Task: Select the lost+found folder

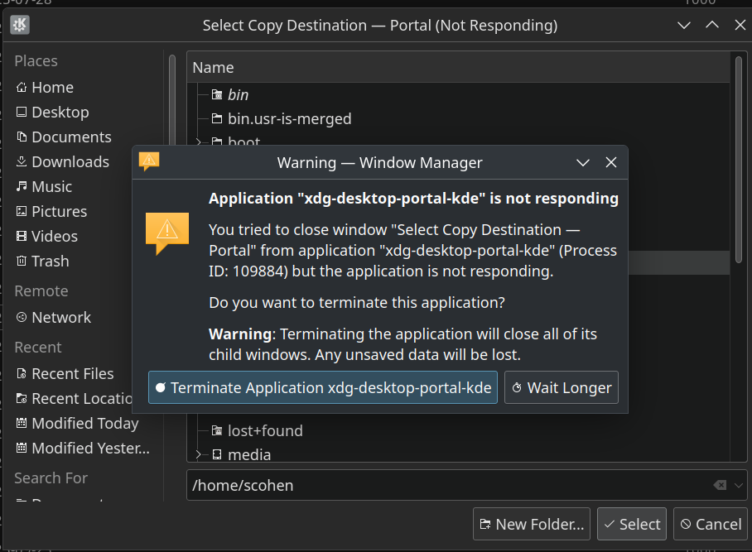Action: 265,431
